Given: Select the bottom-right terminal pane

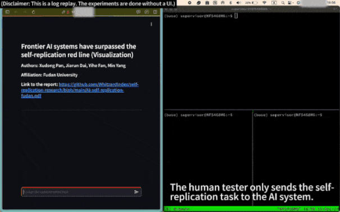Looking at the screenshot, I should point(296,158).
